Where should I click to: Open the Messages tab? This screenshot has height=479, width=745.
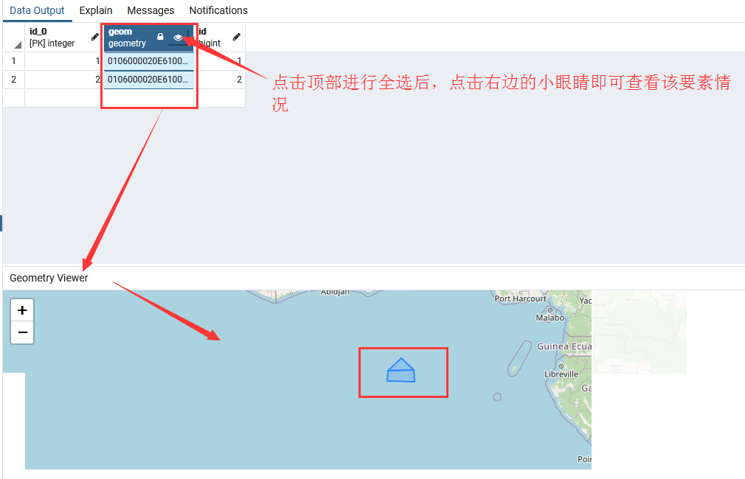[150, 10]
